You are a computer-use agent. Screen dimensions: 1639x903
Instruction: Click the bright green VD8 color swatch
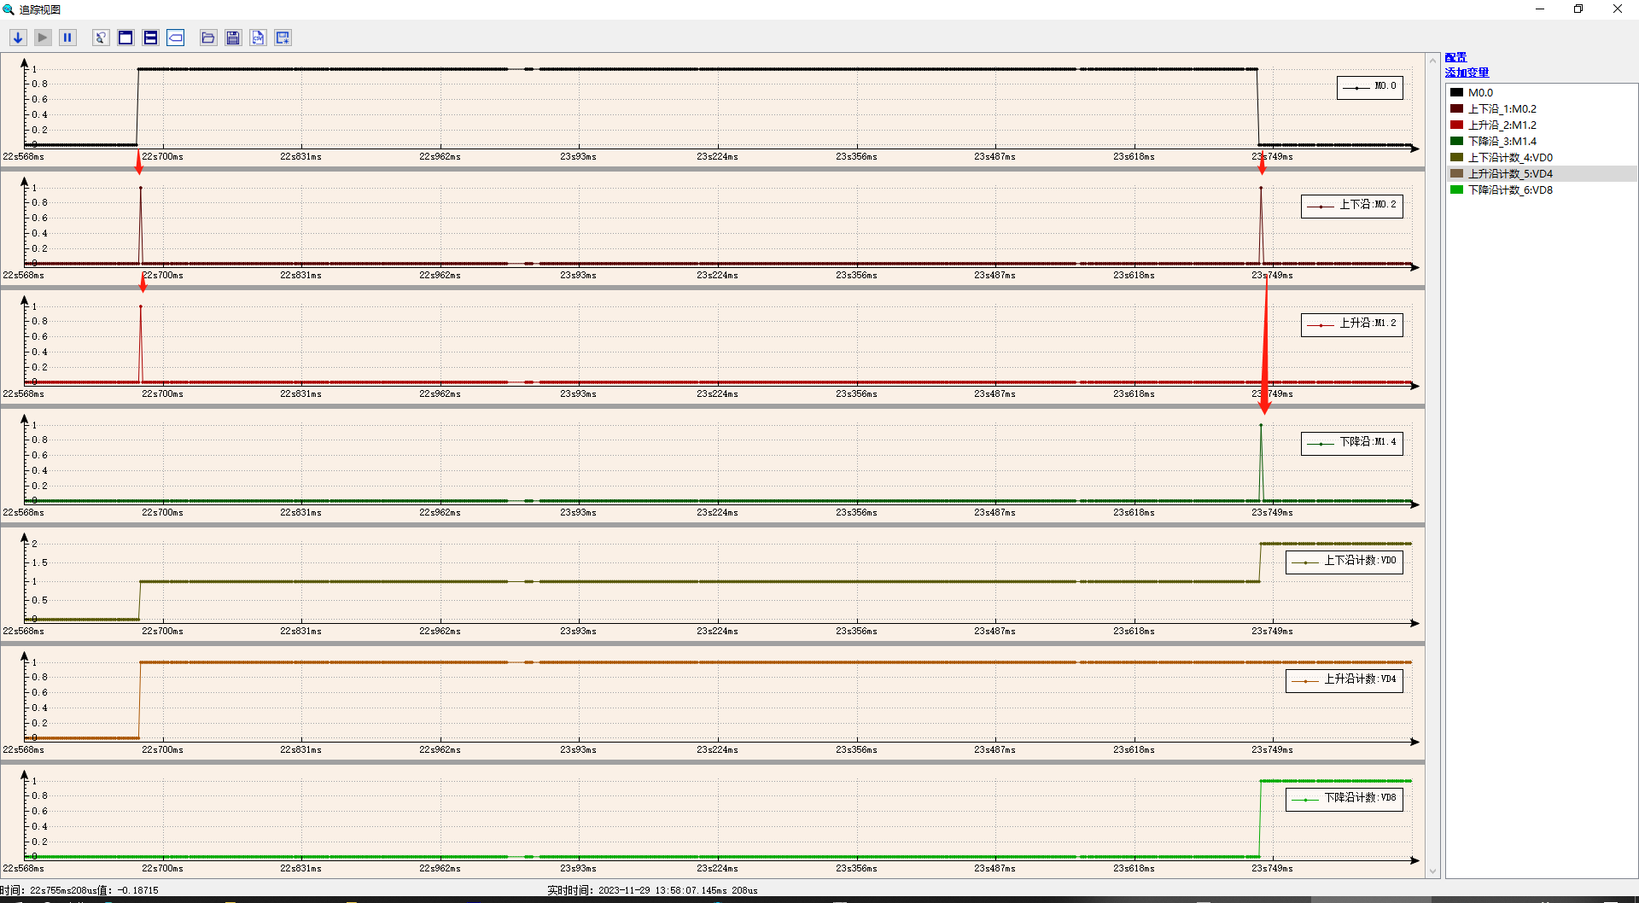[x=1456, y=189]
